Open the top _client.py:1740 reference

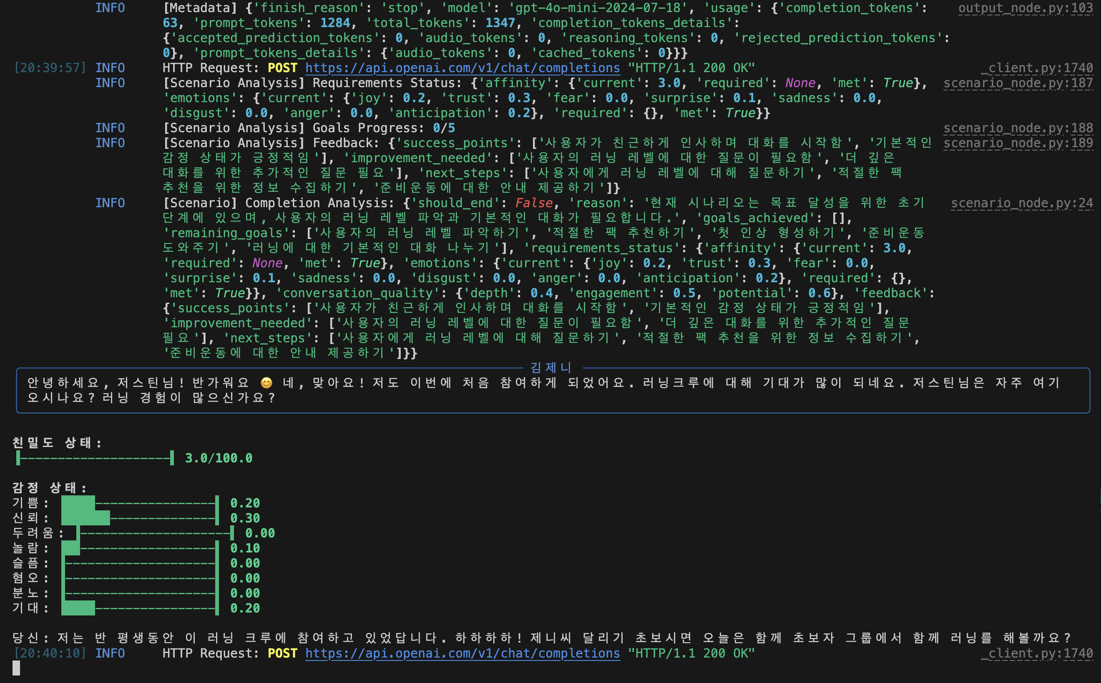click(1037, 68)
